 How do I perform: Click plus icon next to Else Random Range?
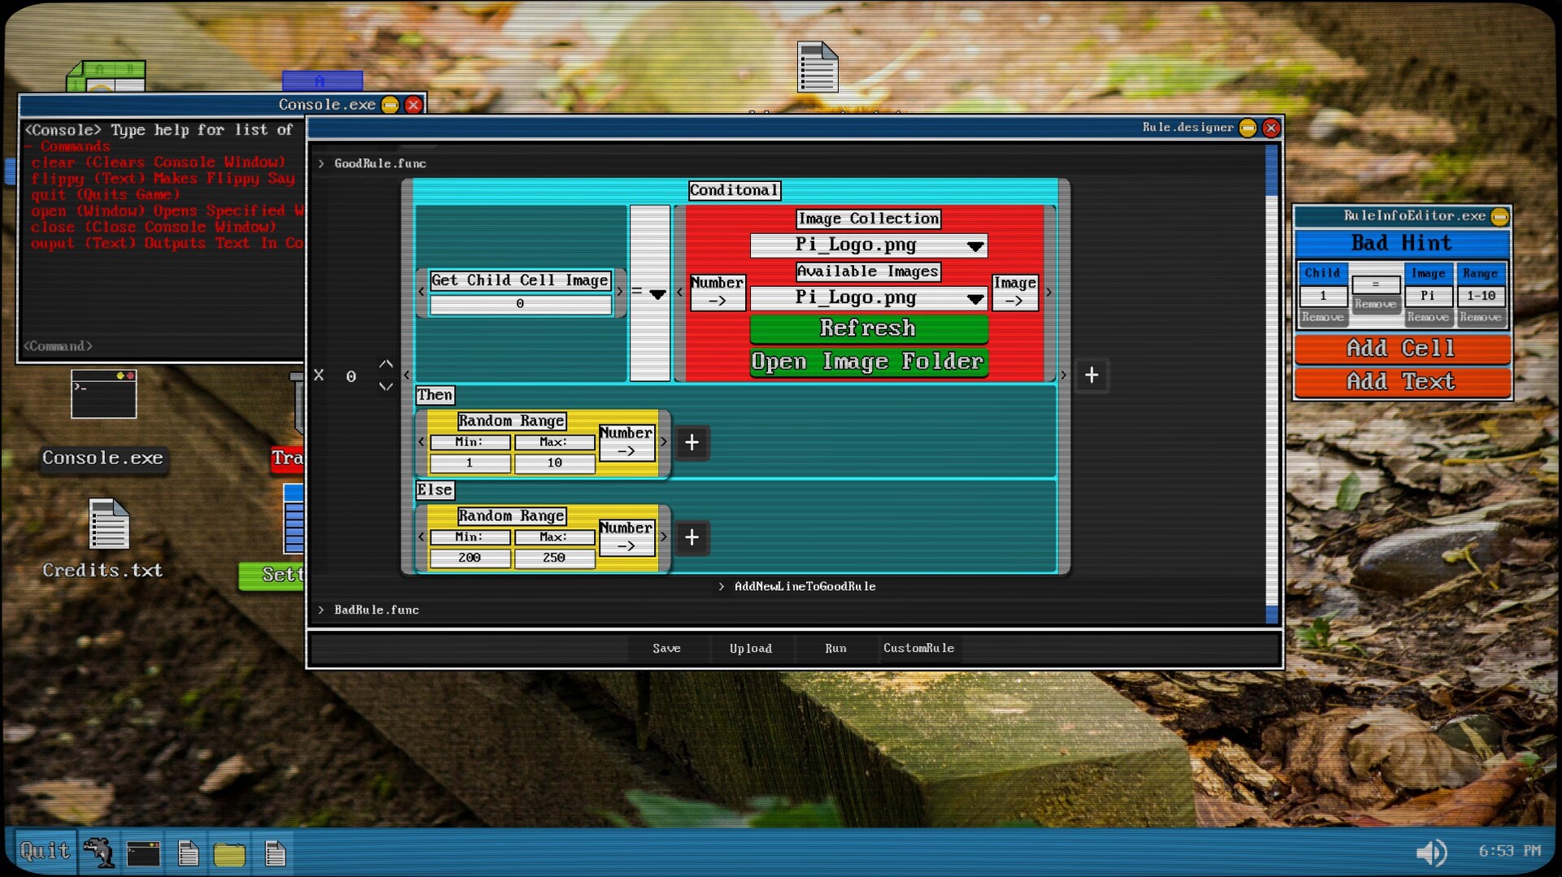[692, 537]
